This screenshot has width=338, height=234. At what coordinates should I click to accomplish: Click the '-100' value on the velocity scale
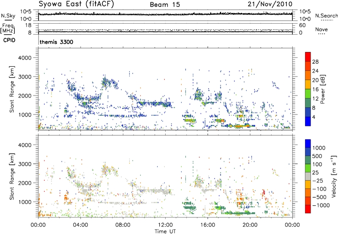[x=319, y=189]
